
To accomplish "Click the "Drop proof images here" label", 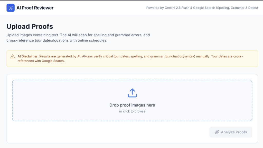I will [x=132, y=105].
